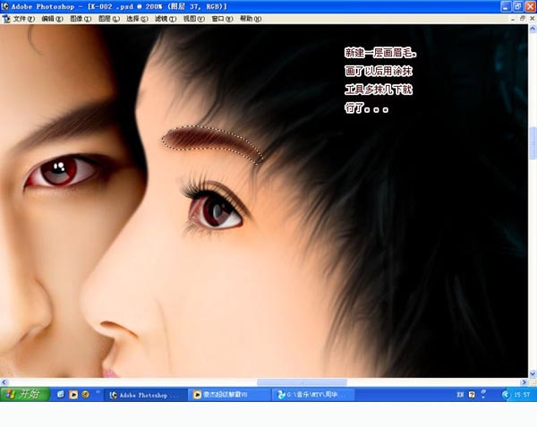
Task: Click the scroll-down arrow of vertical scrollbar
Action: coord(533,373)
